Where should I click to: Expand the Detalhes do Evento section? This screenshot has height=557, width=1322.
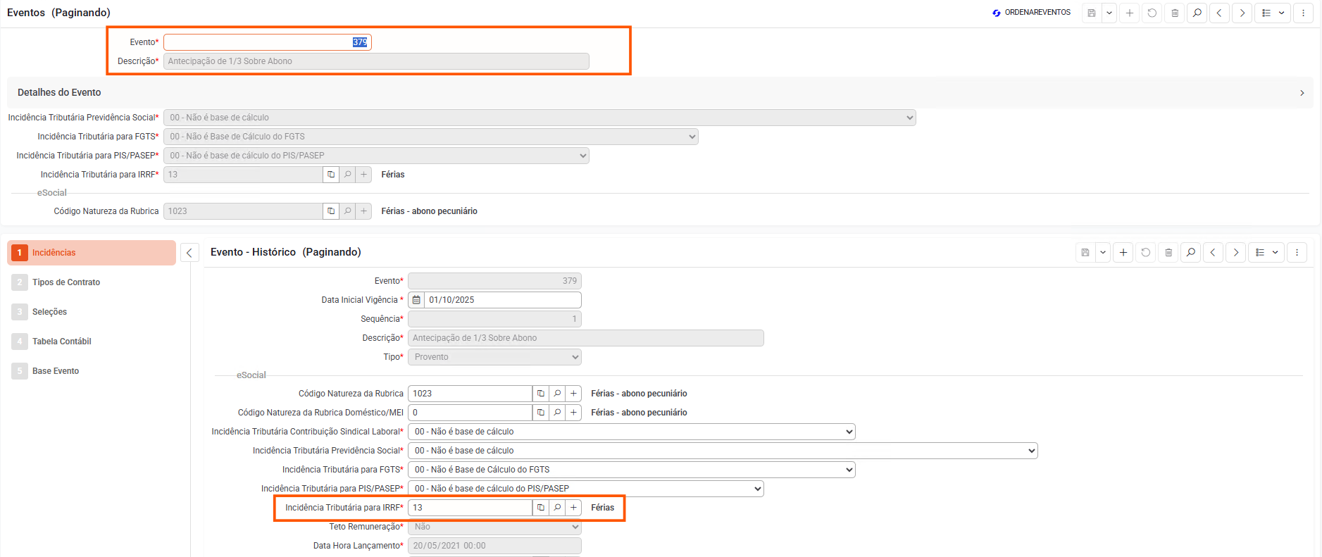tap(1302, 93)
